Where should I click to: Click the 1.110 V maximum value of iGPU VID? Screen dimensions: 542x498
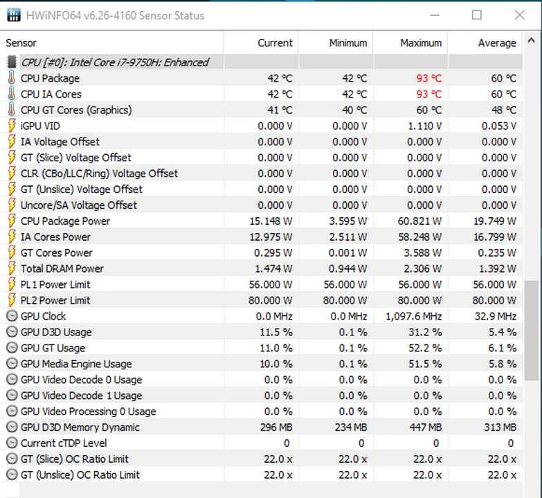(425, 126)
